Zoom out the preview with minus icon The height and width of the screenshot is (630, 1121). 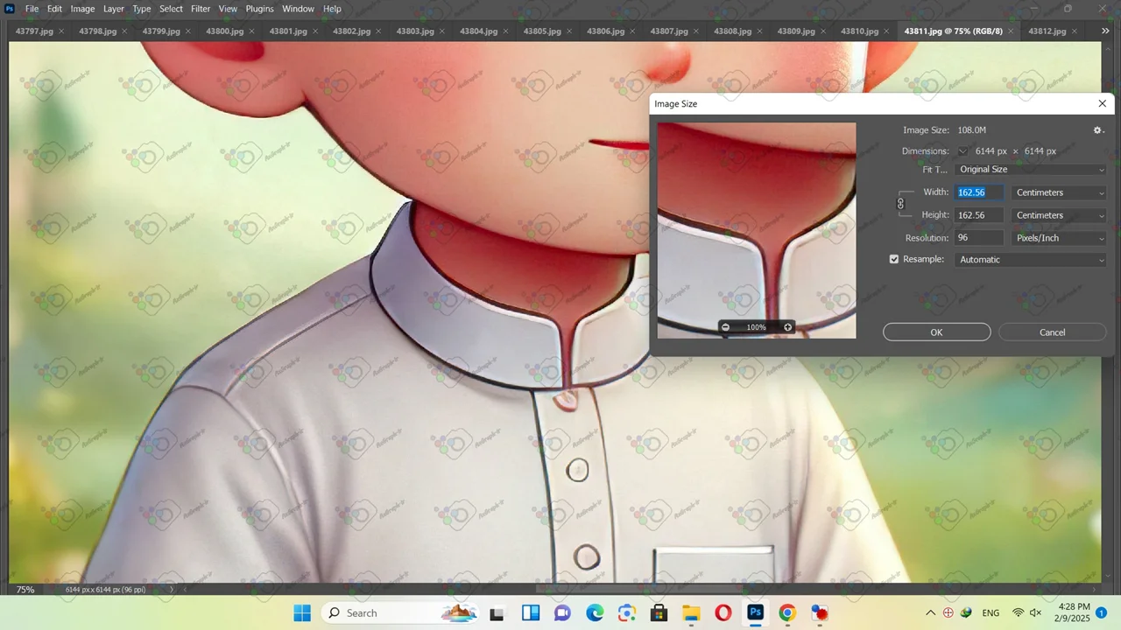click(x=725, y=327)
